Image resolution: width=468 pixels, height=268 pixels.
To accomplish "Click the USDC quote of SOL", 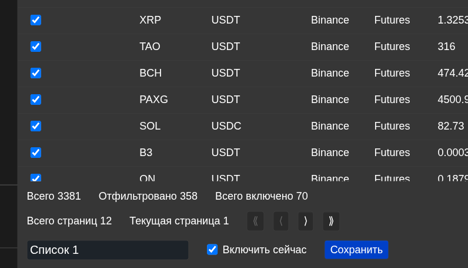I will pos(226,126).
